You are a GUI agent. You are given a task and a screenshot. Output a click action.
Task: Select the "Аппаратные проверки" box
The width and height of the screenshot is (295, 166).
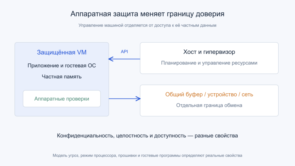[x=62, y=99]
